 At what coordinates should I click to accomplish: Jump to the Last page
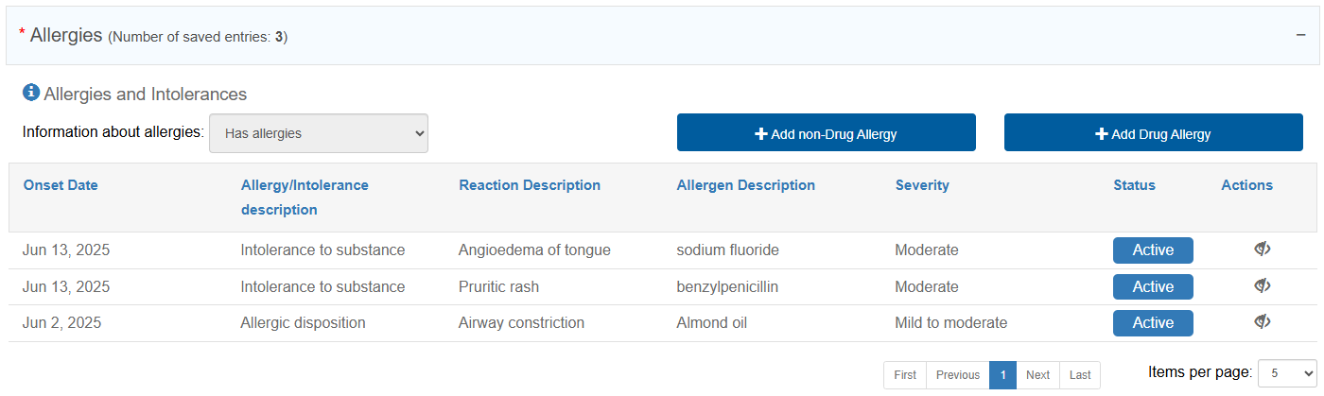point(1080,375)
